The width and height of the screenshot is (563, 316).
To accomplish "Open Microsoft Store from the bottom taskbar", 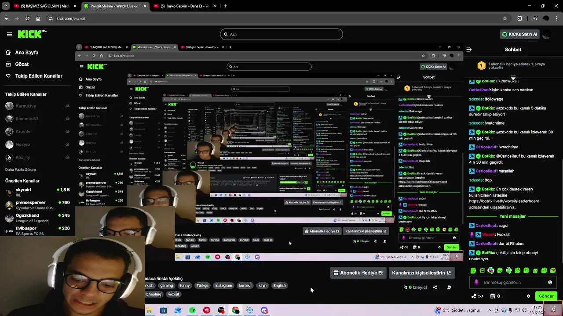I will click(x=164, y=311).
